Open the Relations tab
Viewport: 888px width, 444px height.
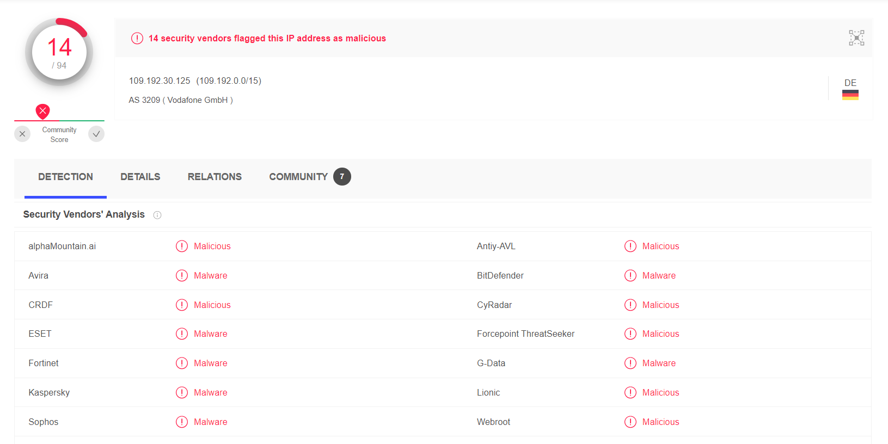tap(215, 177)
